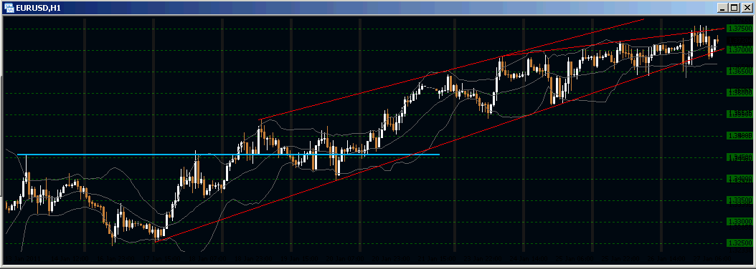The image size is (756, 269).
Task: Maximize the EURUSD,H1 chart window
Action: click(734, 8)
